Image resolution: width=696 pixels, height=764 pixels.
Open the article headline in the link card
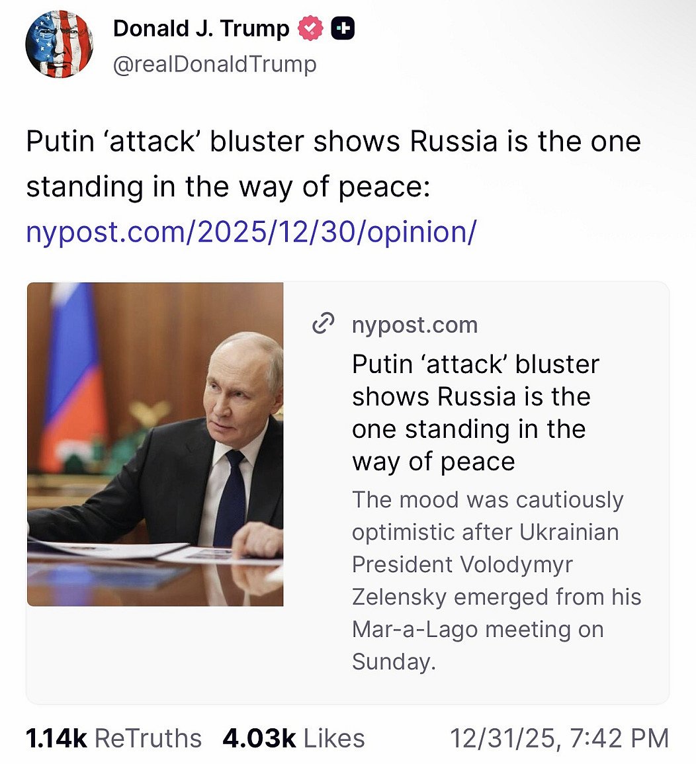click(475, 412)
